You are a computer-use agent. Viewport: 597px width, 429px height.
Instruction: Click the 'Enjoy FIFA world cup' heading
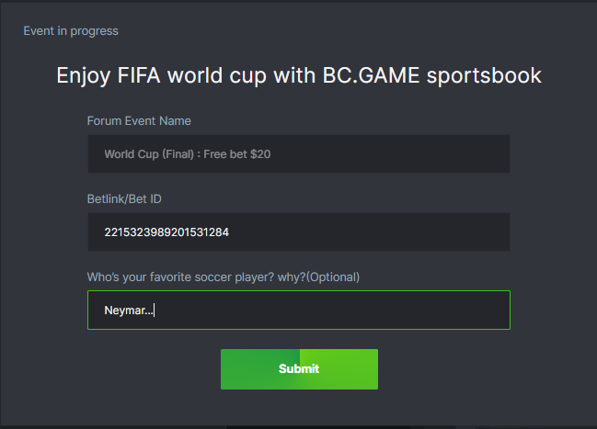[299, 75]
